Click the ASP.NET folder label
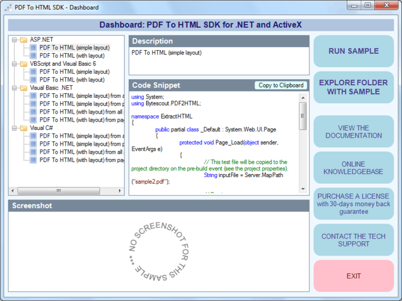The width and height of the screenshot is (402, 301). 42,40
